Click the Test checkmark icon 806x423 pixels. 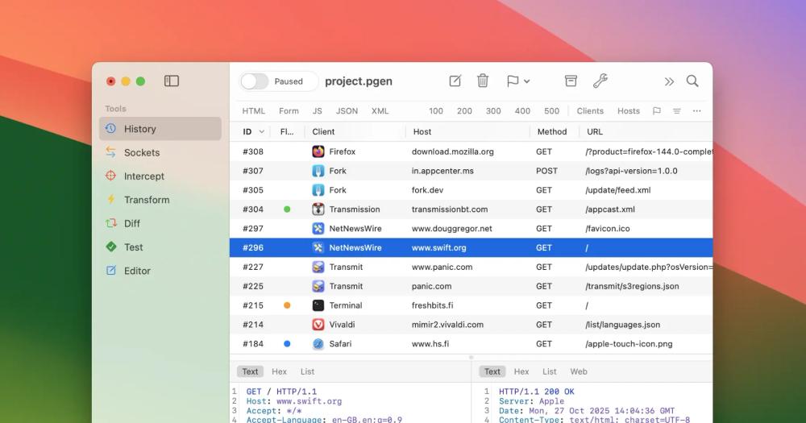coord(111,247)
